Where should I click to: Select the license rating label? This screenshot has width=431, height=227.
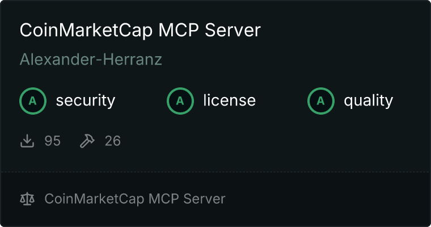pyautogui.click(x=230, y=100)
